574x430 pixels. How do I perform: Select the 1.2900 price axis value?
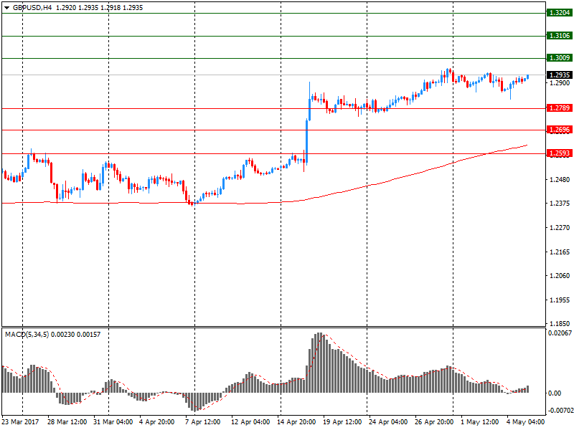560,83
